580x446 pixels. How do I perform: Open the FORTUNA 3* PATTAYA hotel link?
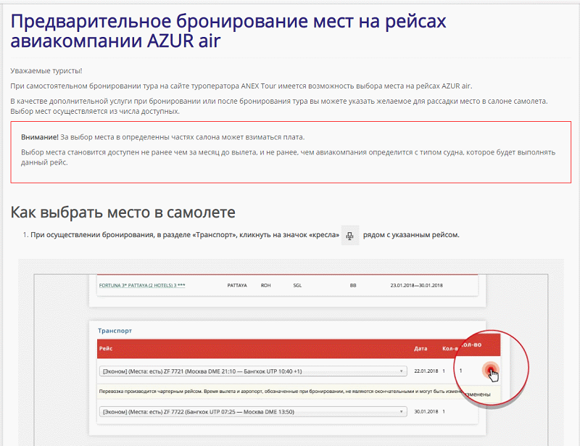point(142,285)
